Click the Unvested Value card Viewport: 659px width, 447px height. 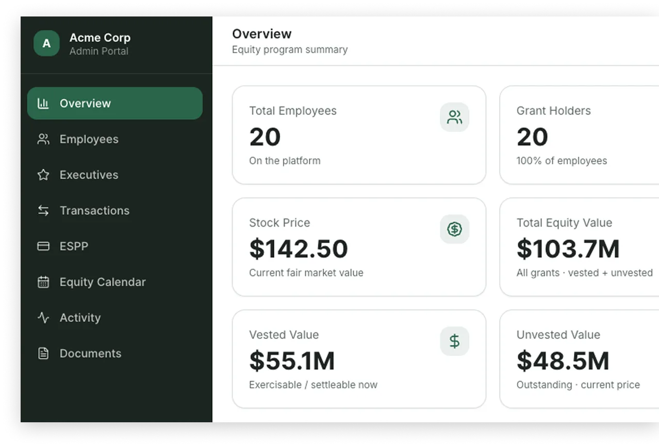coord(578,359)
